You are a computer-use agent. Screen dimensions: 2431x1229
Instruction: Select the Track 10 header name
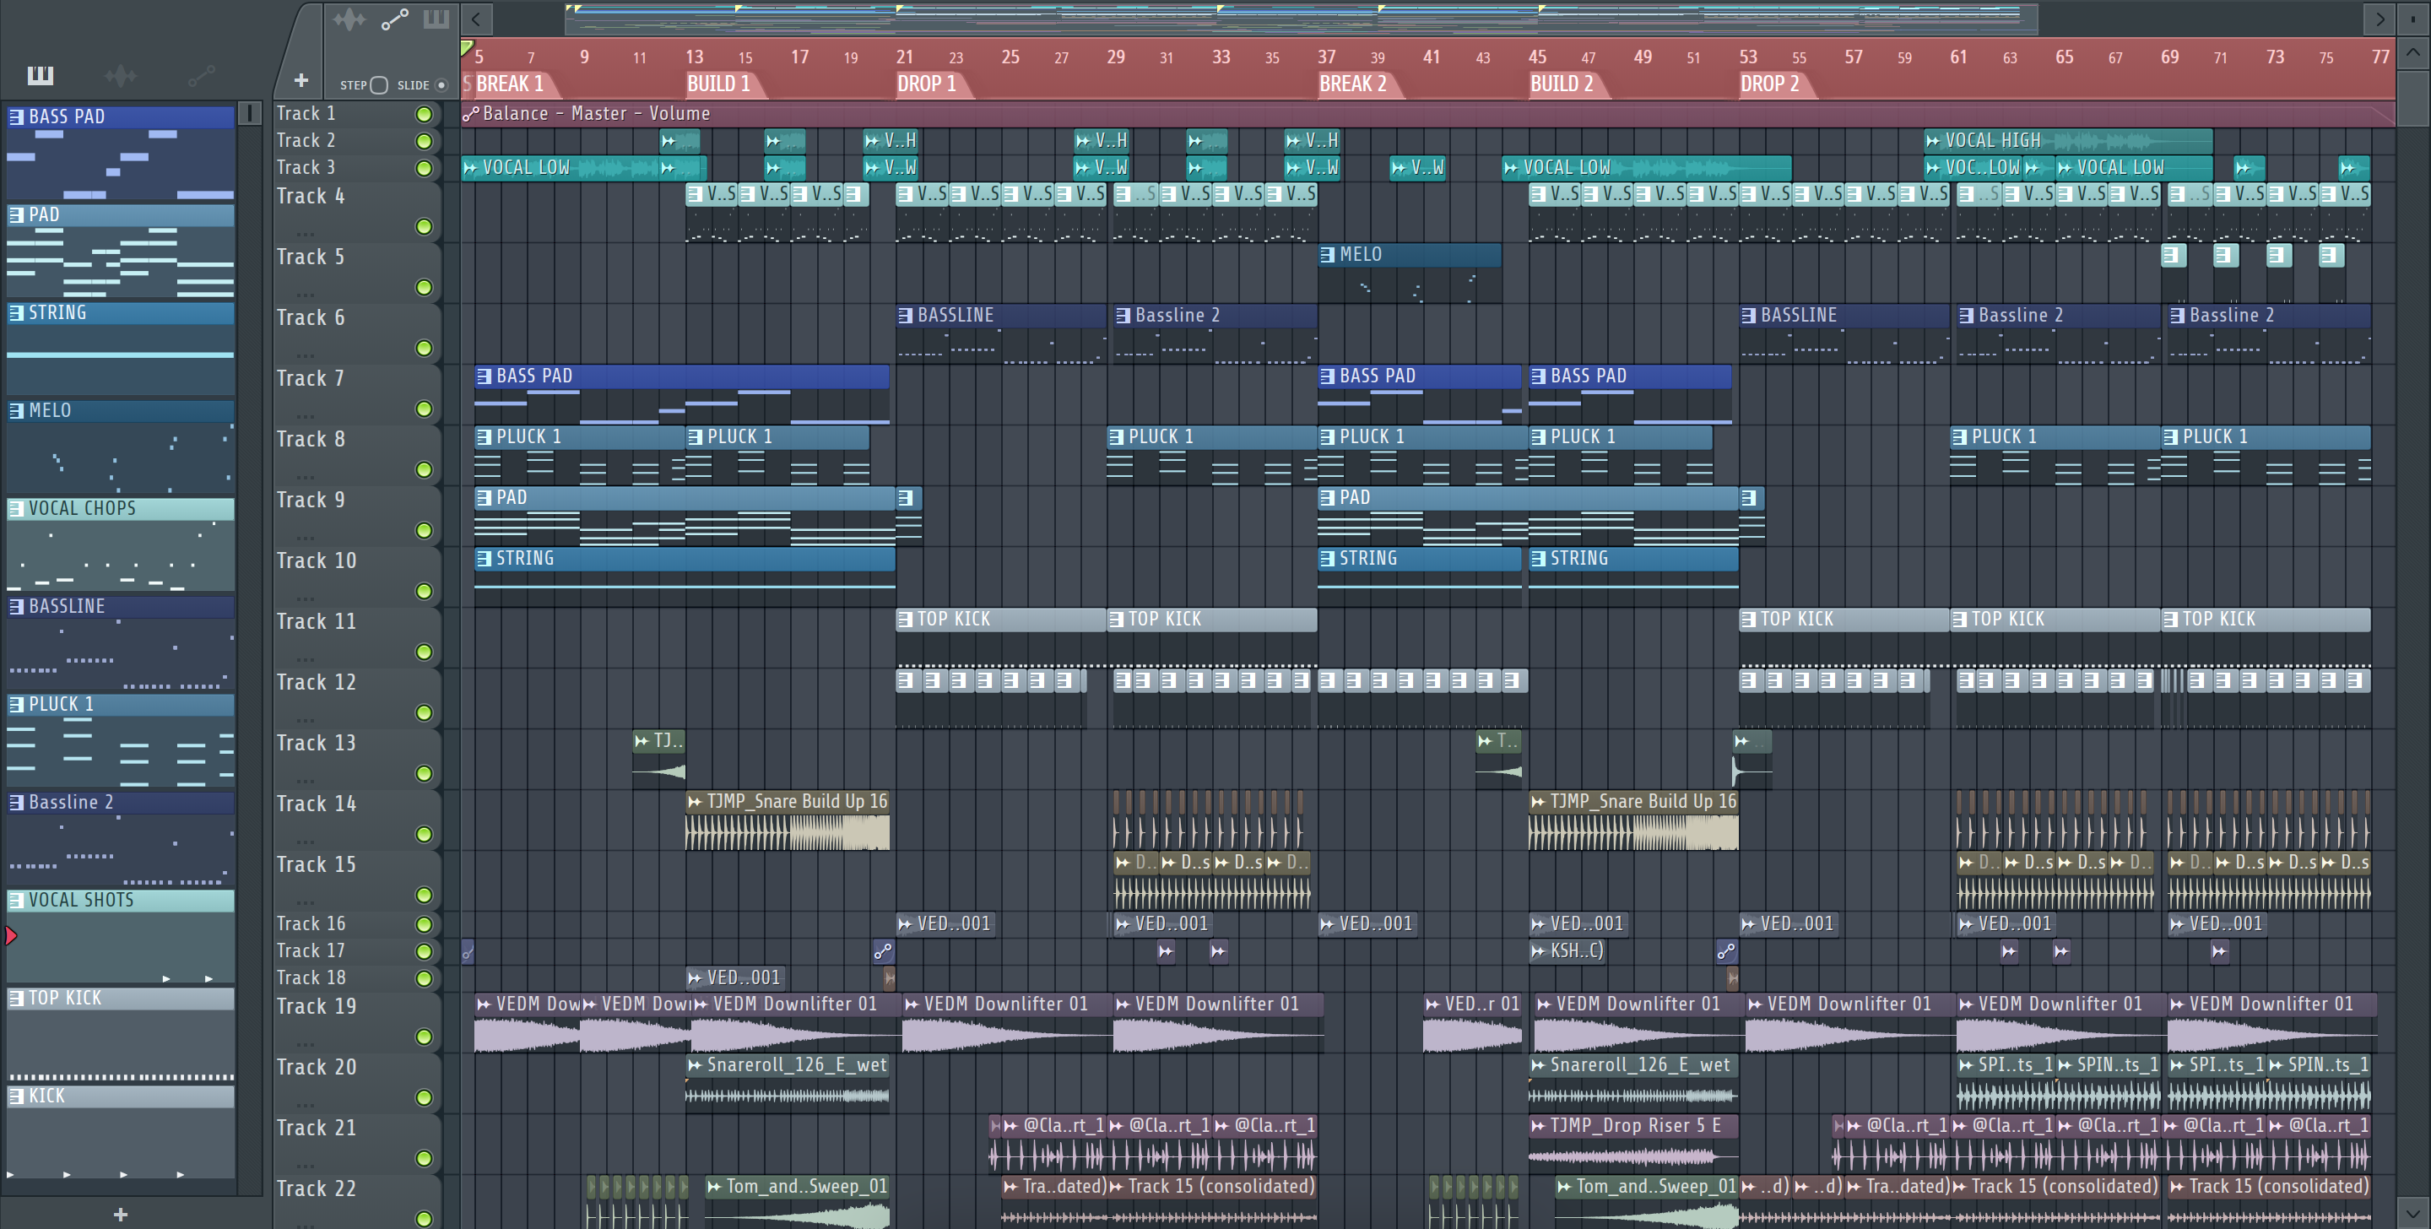[x=317, y=560]
